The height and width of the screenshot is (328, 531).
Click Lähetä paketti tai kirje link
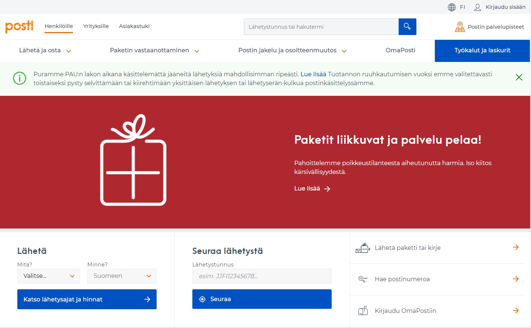(x=408, y=248)
